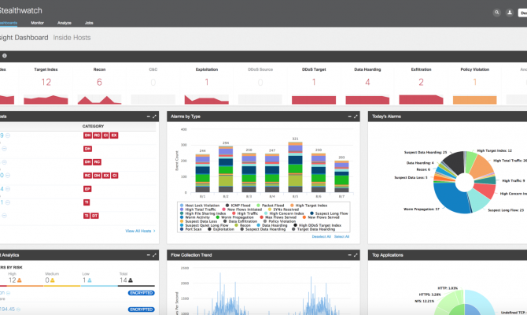
Task: Click the ENCRYPTED badge on the 194.45 row
Action: click(141, 309)
